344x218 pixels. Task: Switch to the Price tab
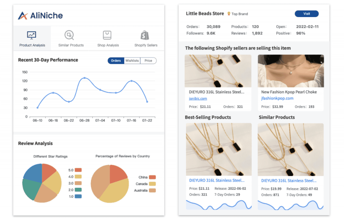pyautogui.click(x=148, y=60)
